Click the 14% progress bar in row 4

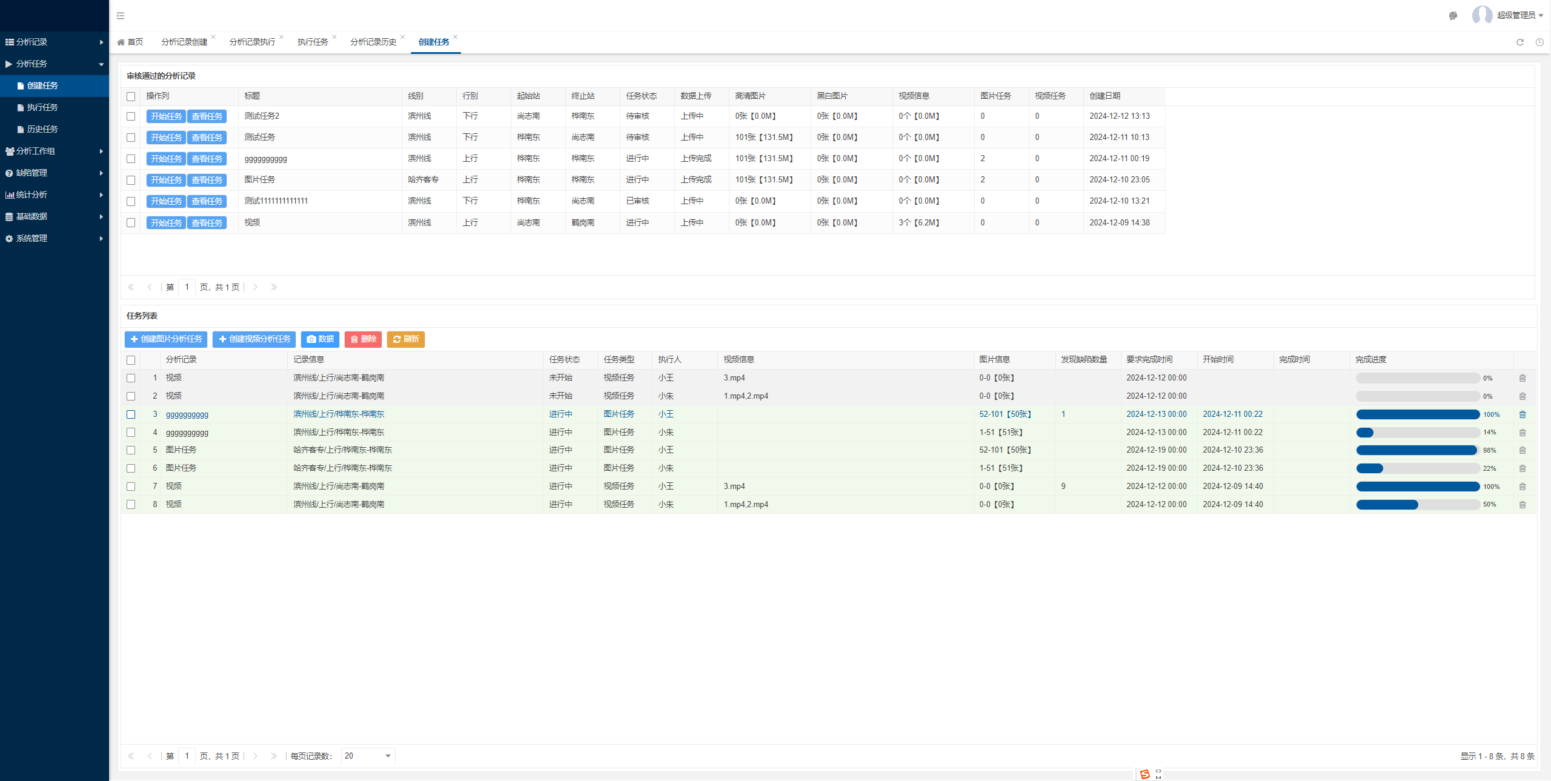[1418, 433]
